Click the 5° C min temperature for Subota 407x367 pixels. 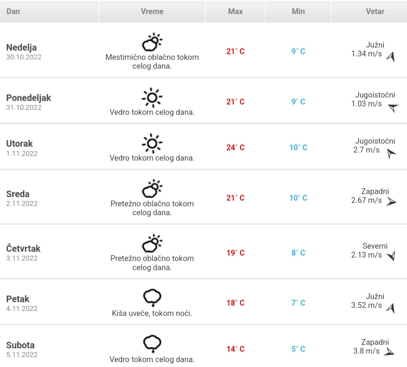coord(298,349)
